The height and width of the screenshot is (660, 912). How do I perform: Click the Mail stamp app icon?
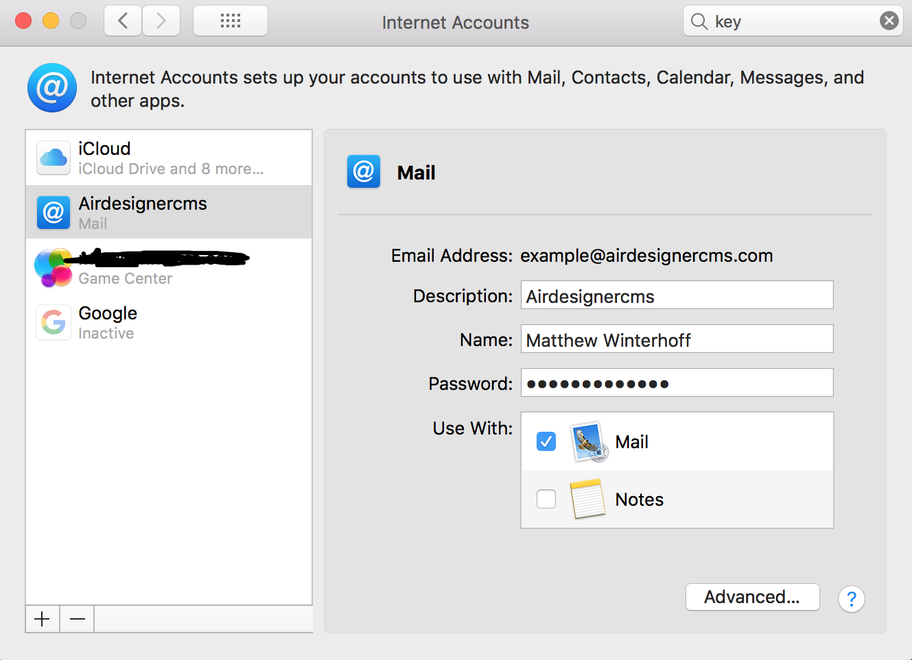(x=588, y=442)
